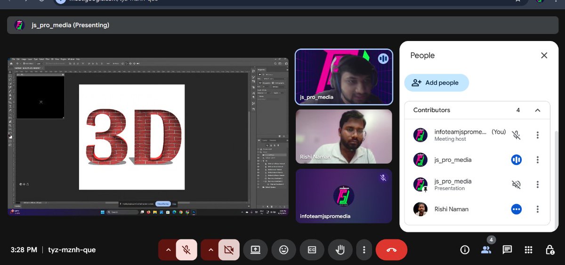The image size is (565, 265).
Task: Open audio settings chevron beside the microphone
Action: point(168,250)
